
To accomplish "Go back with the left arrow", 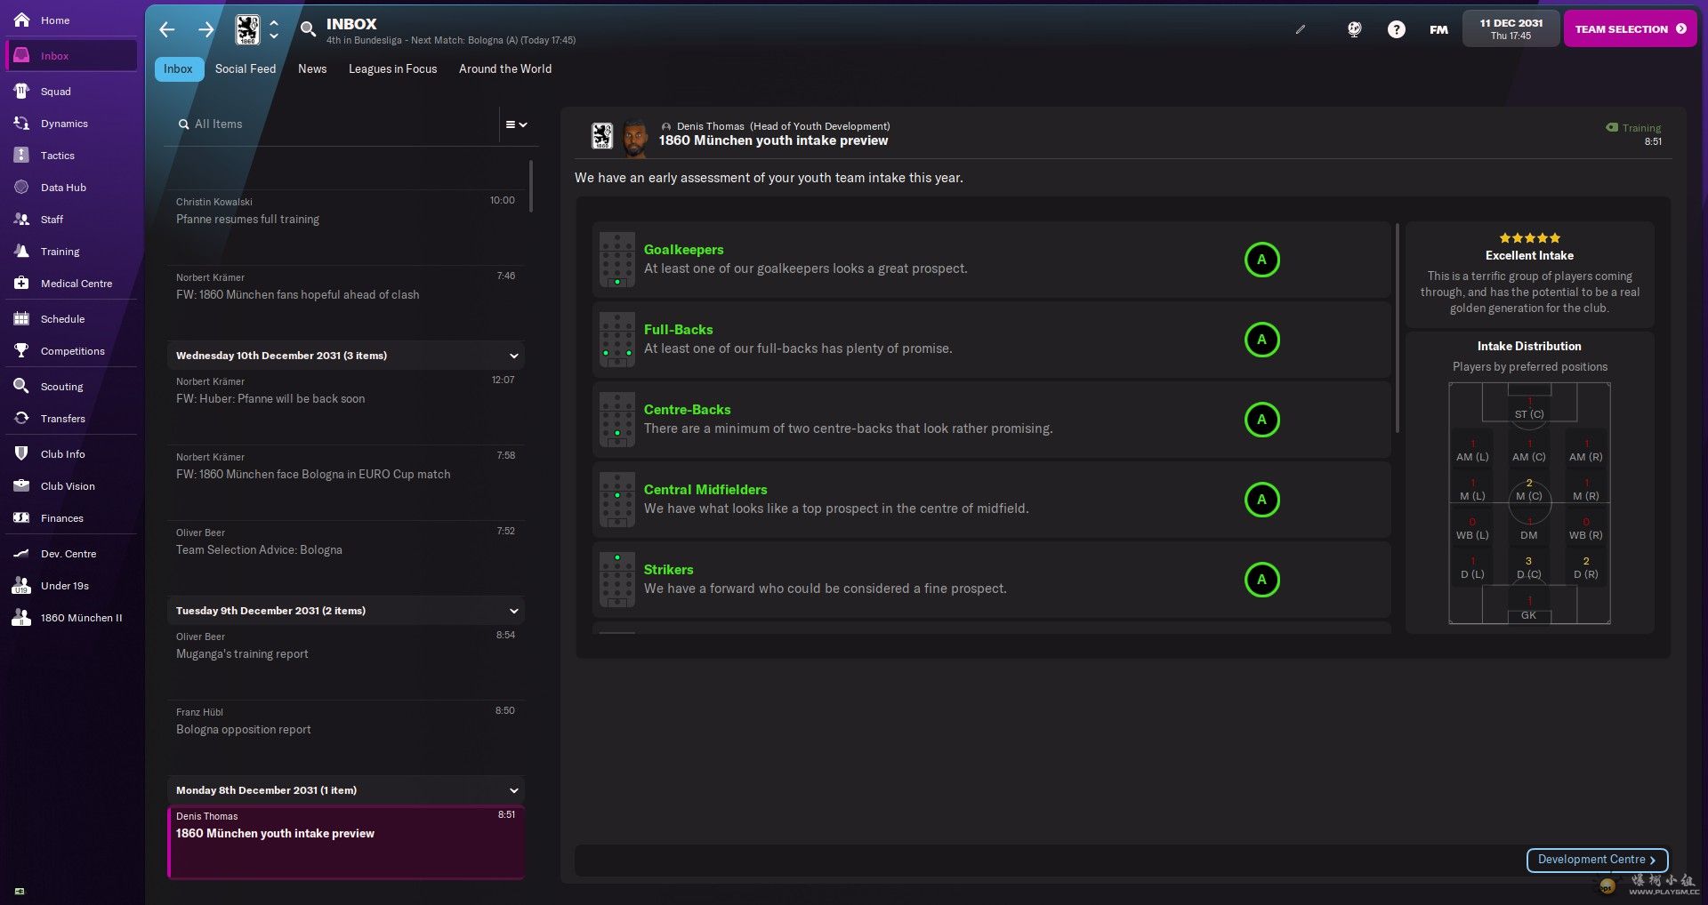I will point(167,29).
